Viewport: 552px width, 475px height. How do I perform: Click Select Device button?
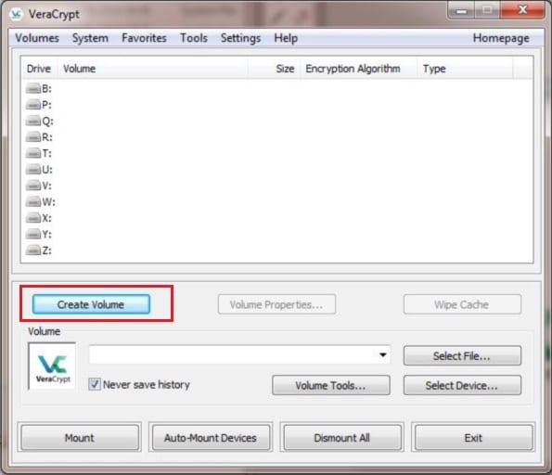pos(462,385)
